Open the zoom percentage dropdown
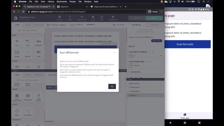This screenshot has height=126, width=224. click(73, 25)
